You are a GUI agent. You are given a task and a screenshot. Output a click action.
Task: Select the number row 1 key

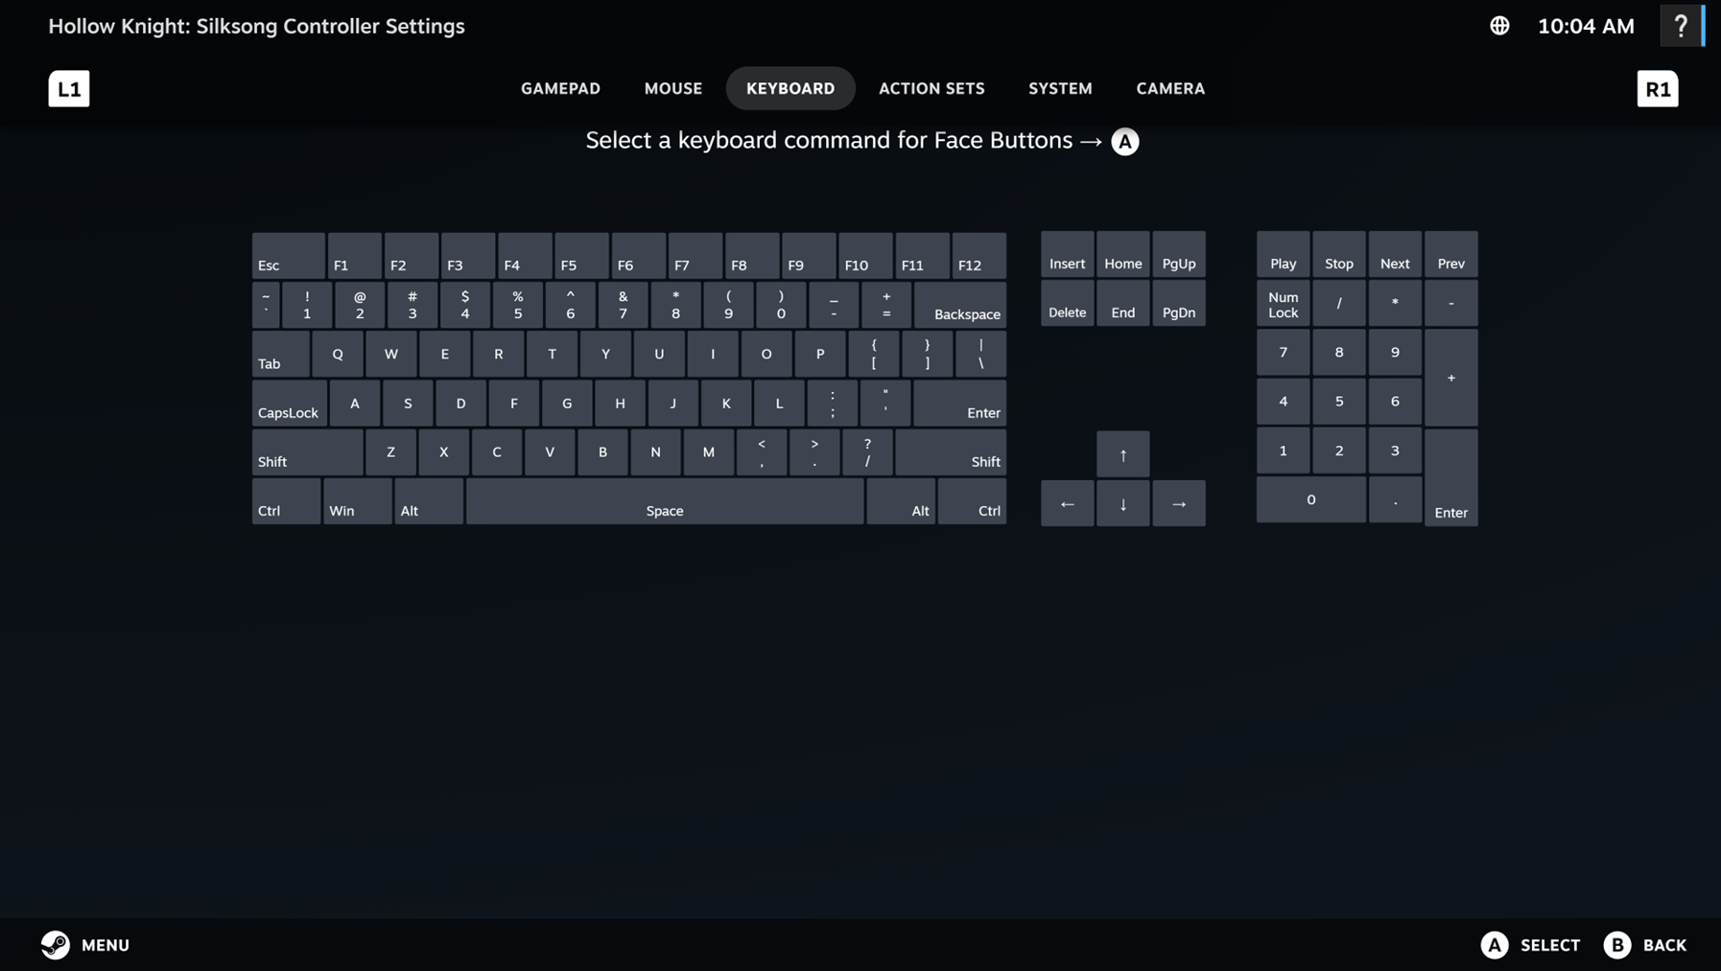[x=307, y=305]
